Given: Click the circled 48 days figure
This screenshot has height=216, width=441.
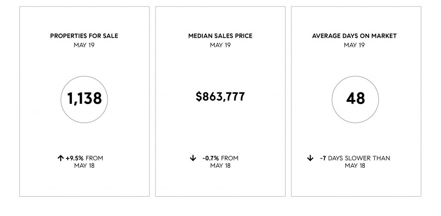Looking at the screenshot, I should [x=355, y=99].
